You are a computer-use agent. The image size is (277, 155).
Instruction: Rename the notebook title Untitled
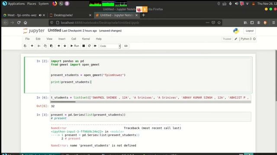pos(55,31)
